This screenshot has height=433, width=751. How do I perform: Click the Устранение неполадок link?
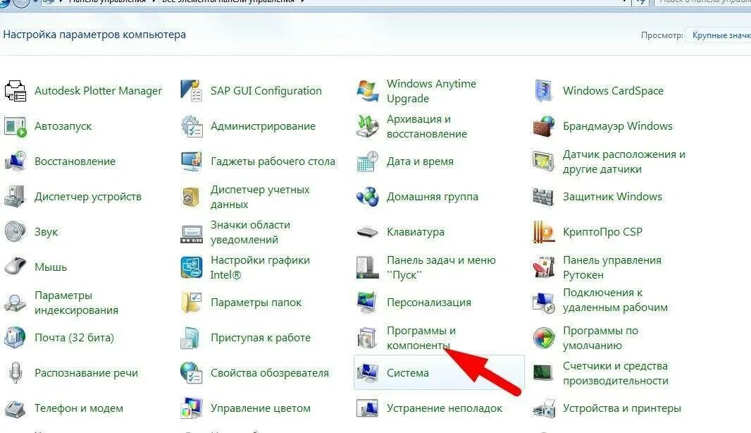tap(445, 408)
